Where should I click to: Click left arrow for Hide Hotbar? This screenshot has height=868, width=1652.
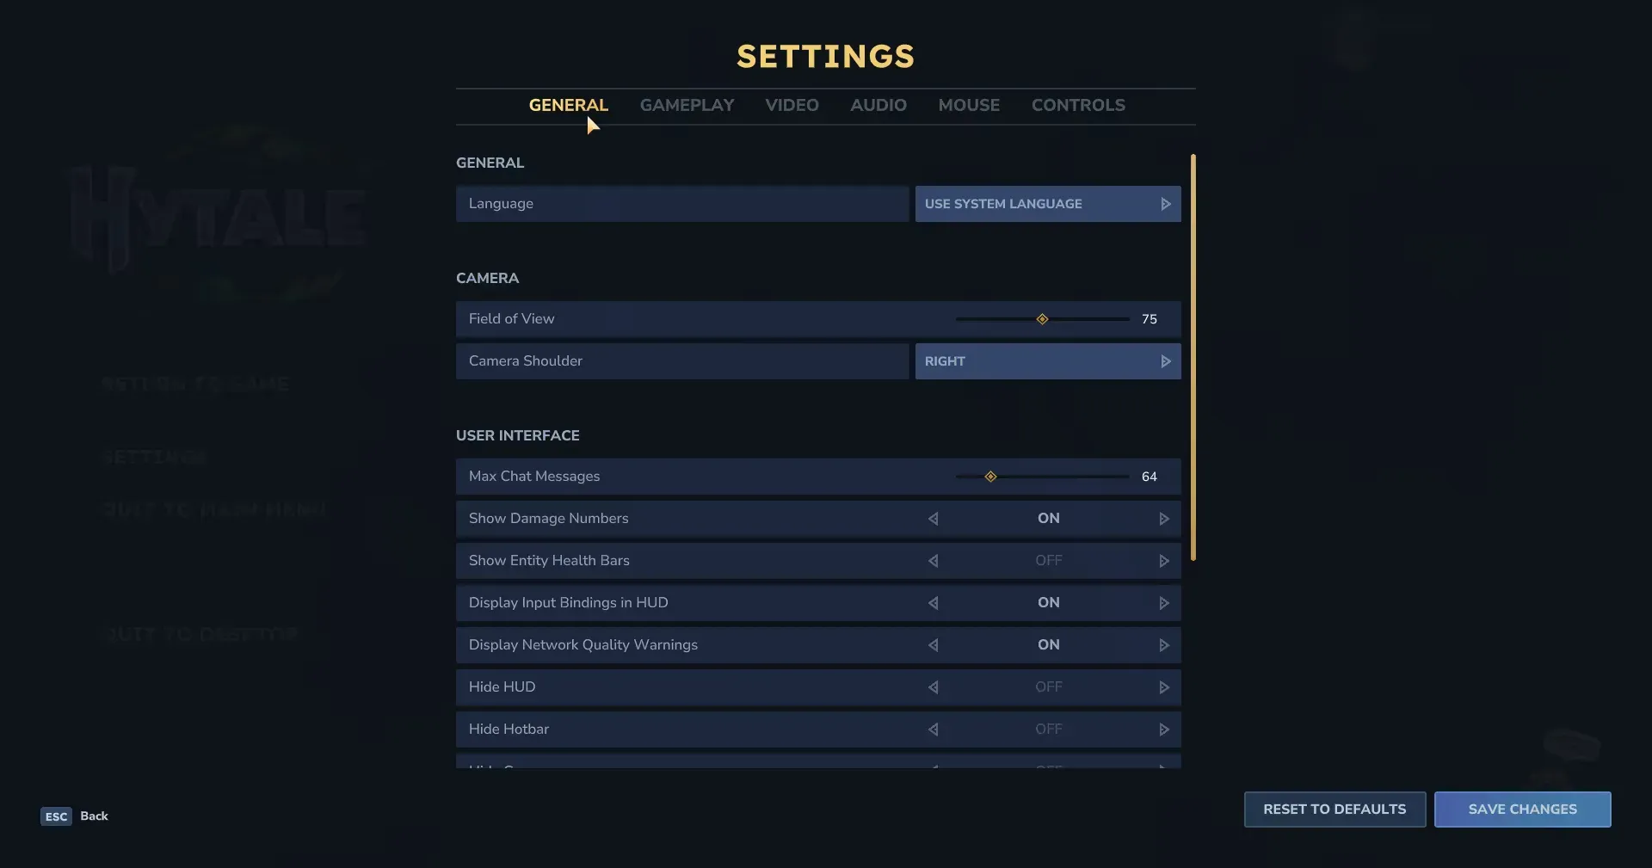[933, 729]
